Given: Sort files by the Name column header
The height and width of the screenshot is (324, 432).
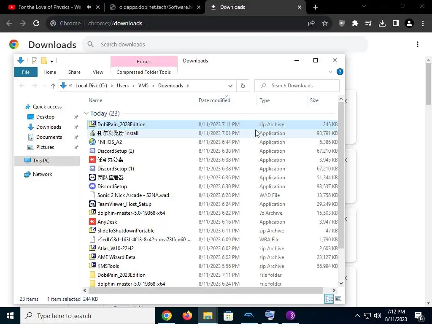Looking at the screenshot, I should point(95,100).
